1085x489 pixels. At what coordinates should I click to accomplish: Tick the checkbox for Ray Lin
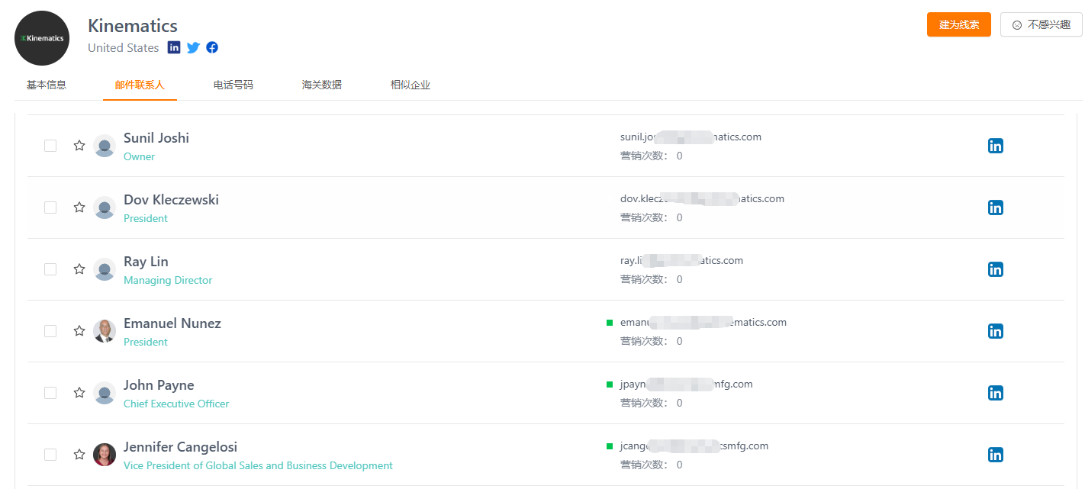point(50,269)
